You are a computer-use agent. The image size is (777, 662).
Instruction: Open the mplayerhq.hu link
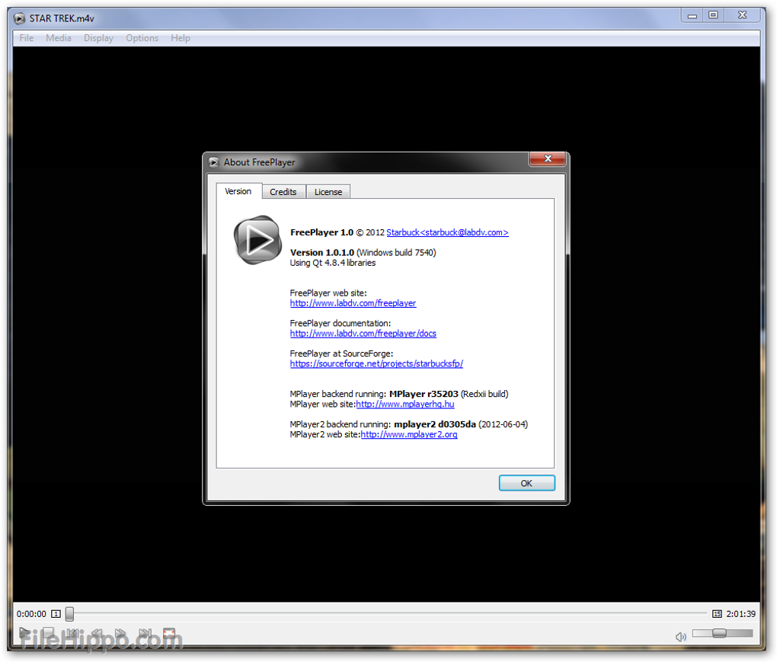(x=405, y=405)
